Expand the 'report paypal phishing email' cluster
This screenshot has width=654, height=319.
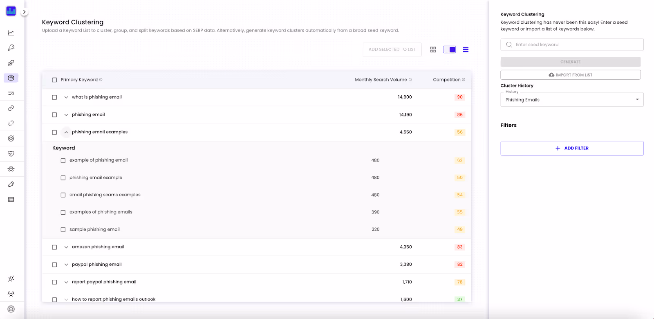pyautogui.click(x=66, y=282)
